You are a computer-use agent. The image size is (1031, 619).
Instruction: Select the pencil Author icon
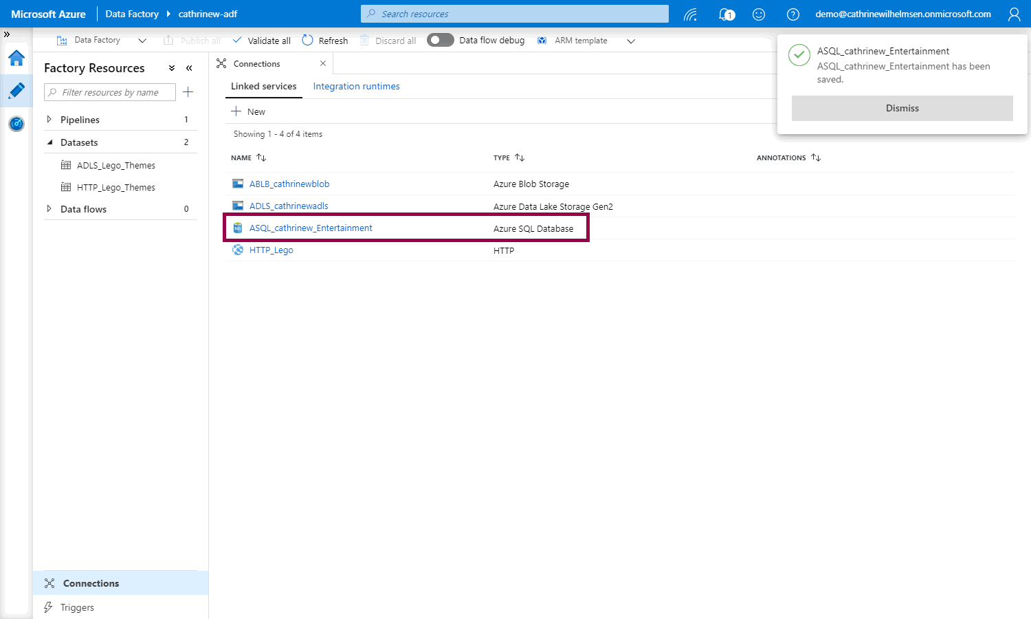tap(16, 91)
